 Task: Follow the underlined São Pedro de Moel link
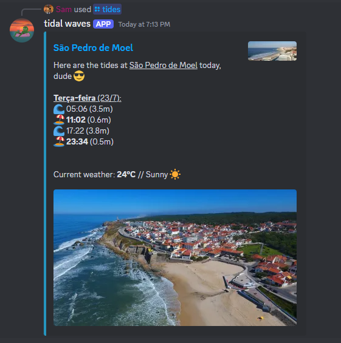[164, 65]
